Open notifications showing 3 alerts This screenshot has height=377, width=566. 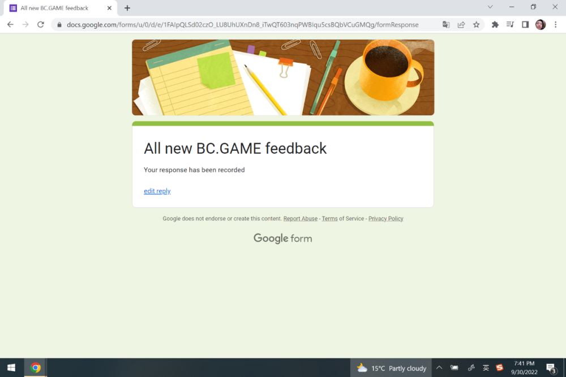click(x=550, y=367)
